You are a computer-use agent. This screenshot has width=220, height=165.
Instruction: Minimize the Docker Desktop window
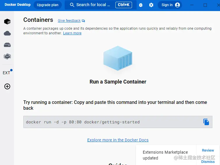coord(192,5)
